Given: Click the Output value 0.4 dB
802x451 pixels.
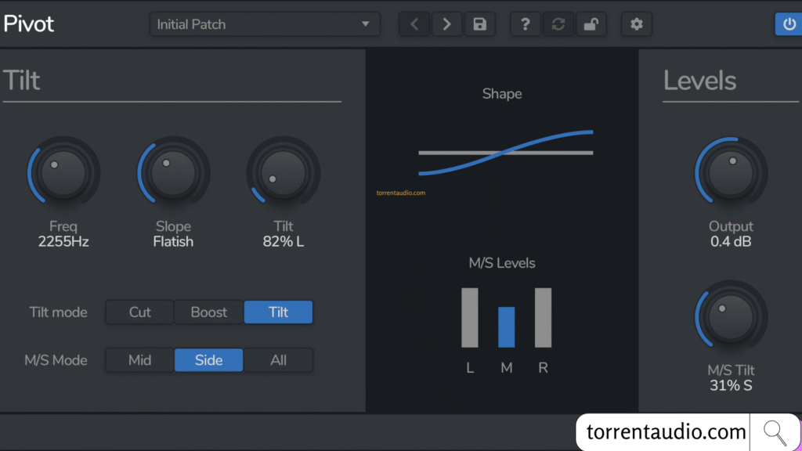Looking at the screenshot, I should point(731,242).
